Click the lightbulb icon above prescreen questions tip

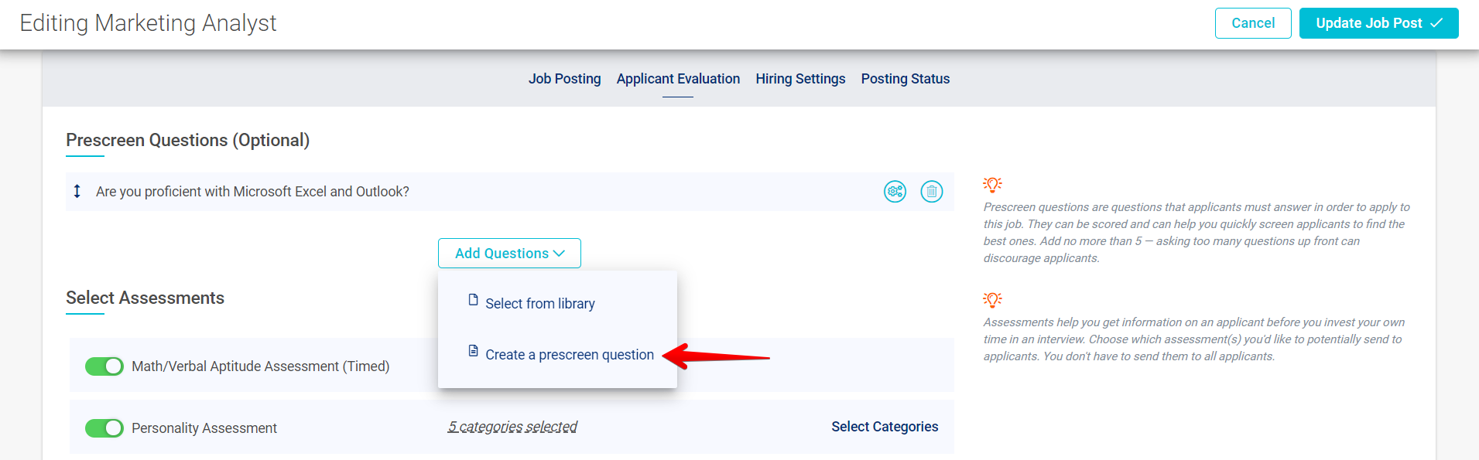pos(991,185)
